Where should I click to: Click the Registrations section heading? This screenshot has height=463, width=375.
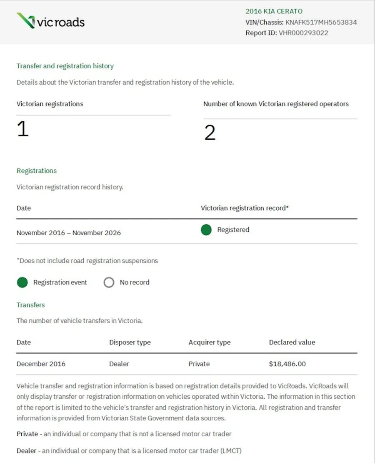point(37,171)
